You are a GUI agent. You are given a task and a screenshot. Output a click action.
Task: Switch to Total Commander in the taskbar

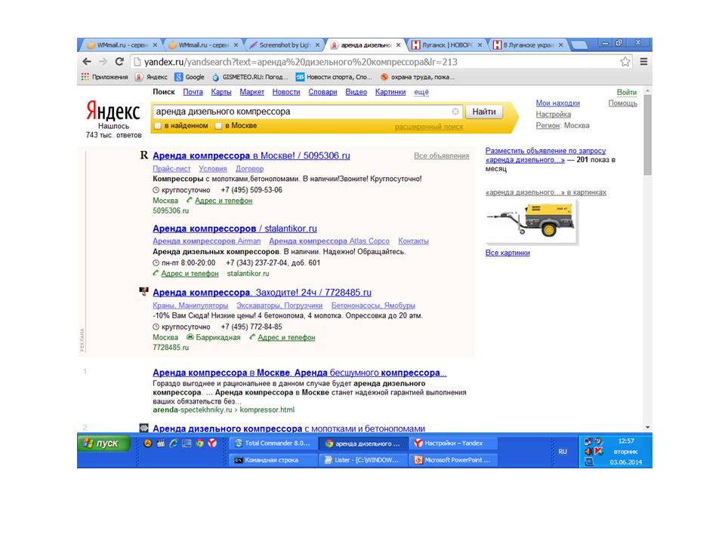(273, 443)
